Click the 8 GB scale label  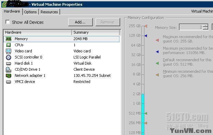pyautogui.click(x=137, y=74)
